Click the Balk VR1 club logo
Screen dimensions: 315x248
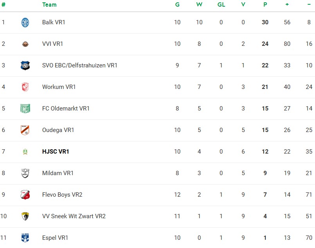(25, 22)
